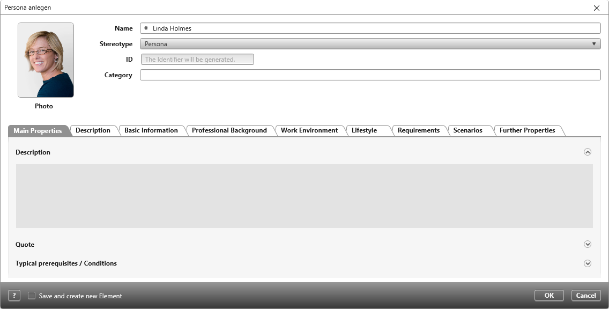Collapse the Description section
The width and height of the screenshot is (609, 309).
(x=587, y=152)
